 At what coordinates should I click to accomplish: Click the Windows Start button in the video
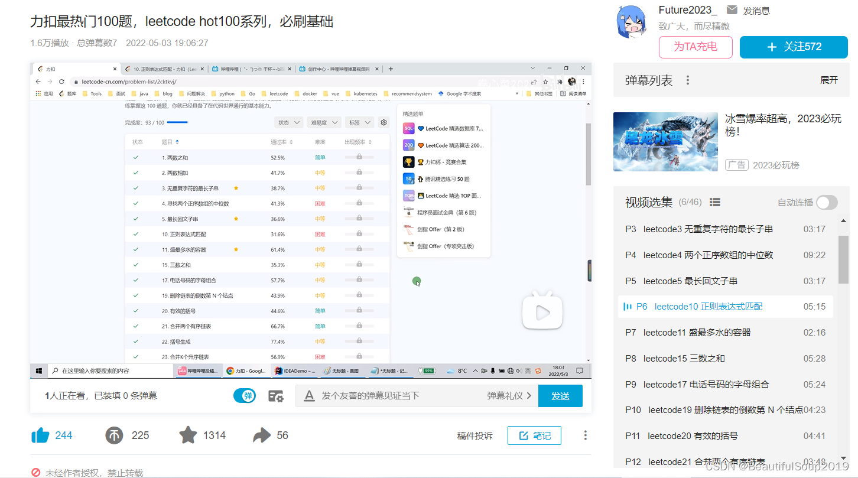pos(39,371)
